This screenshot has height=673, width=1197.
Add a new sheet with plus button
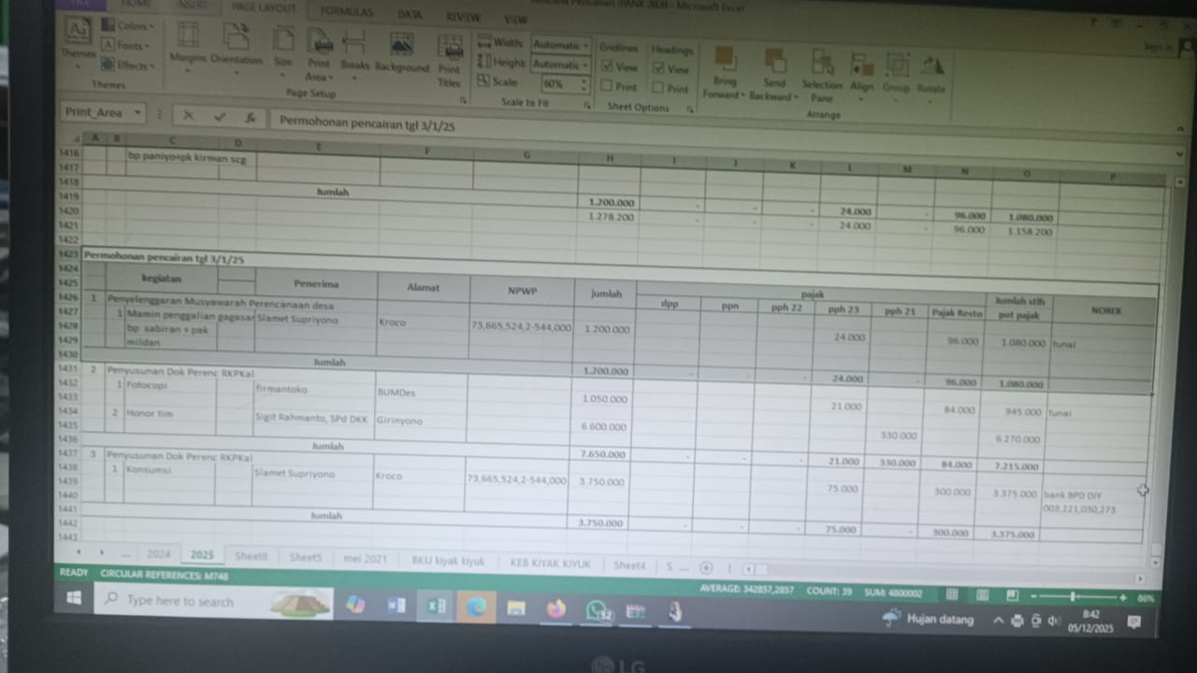(x=706, y=567)
